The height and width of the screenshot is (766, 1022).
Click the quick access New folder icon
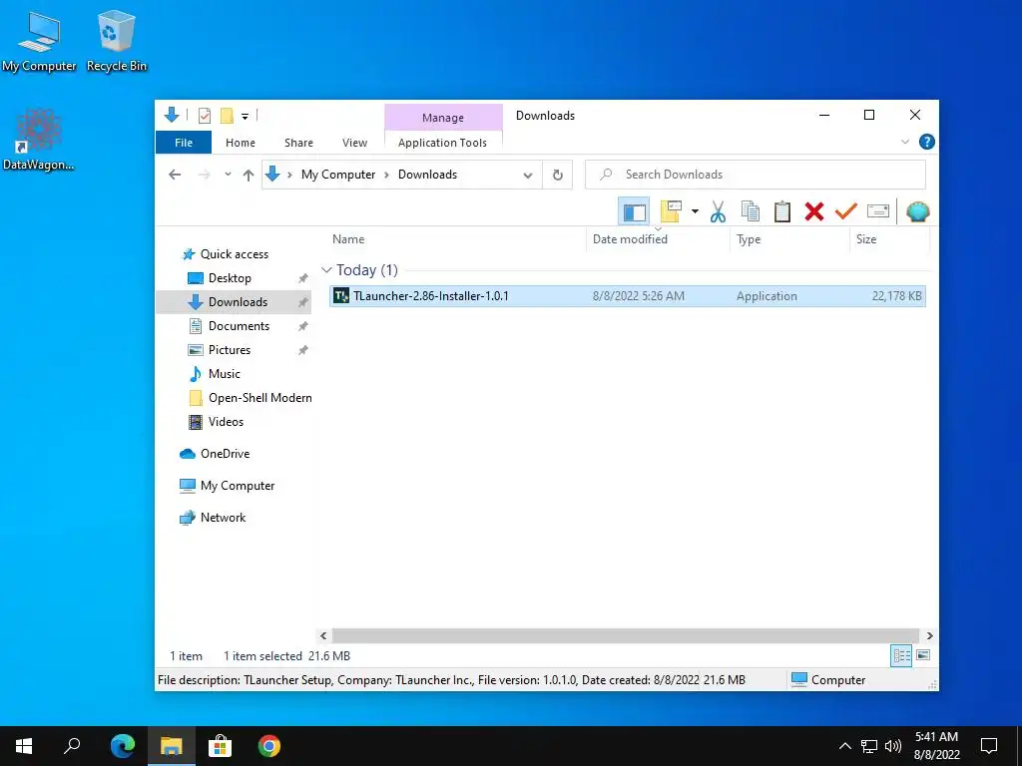coord(227,116)
